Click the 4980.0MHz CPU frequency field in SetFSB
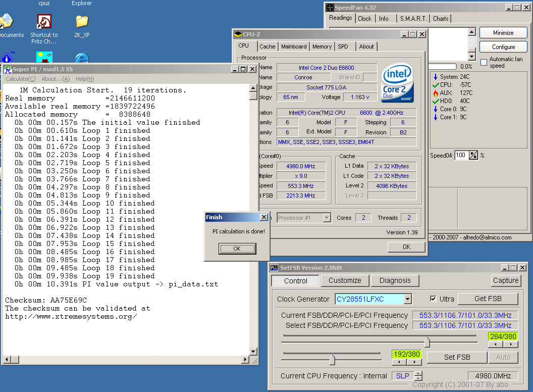Image resolution: width=533 pixels, height=392 pixels. point(493,376)
